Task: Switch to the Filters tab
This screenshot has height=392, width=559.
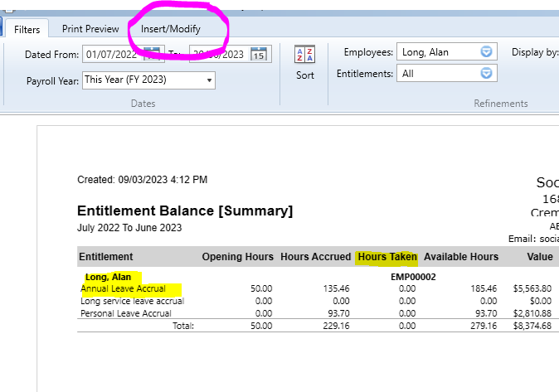Action: tap(27, 29)
